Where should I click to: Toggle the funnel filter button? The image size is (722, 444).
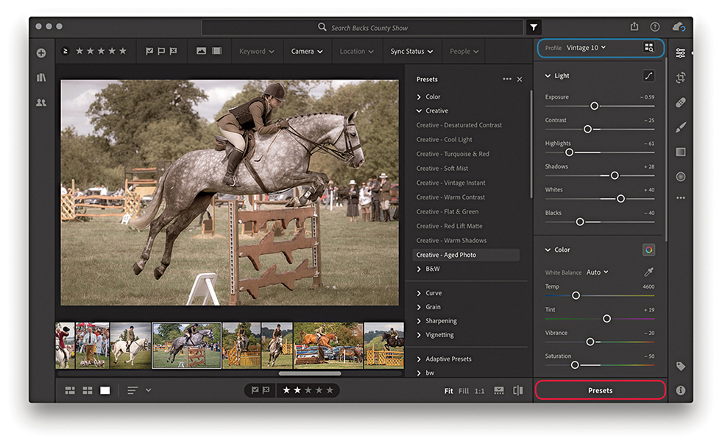(x=534, y=27)
